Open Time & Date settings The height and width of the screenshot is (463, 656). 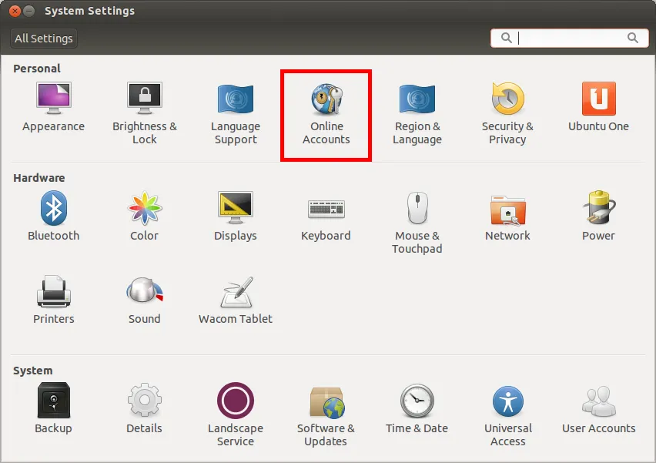417,408
